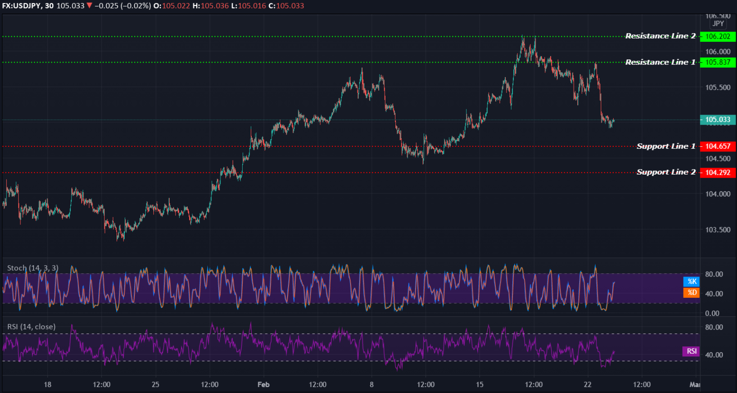
Task: Select the Support Line 1 label
Action: coord(666,146)
